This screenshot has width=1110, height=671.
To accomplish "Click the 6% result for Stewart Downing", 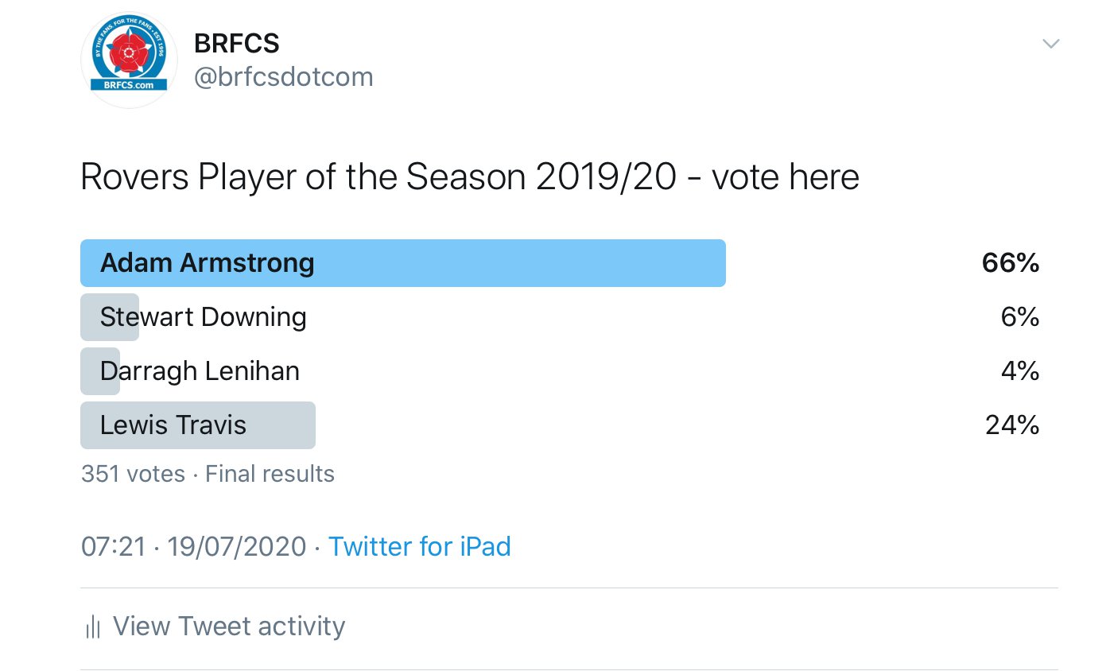I will tap(1020, 317).
